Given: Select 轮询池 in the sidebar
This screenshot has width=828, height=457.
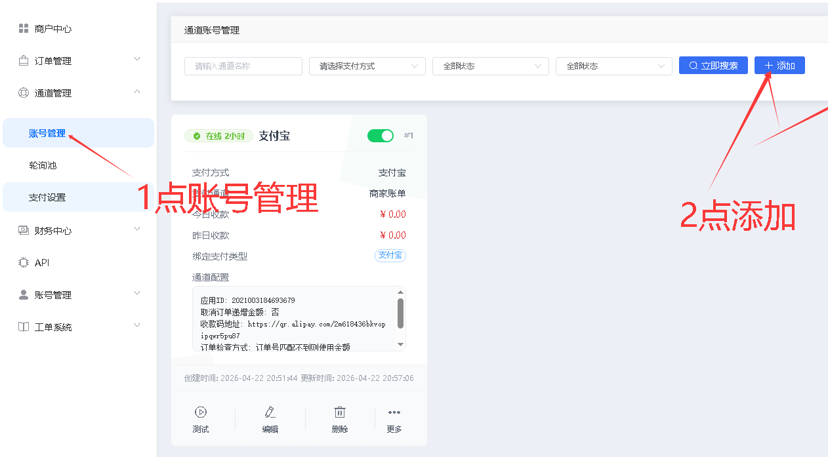Looking at the screenshot, I should (43, 166).
